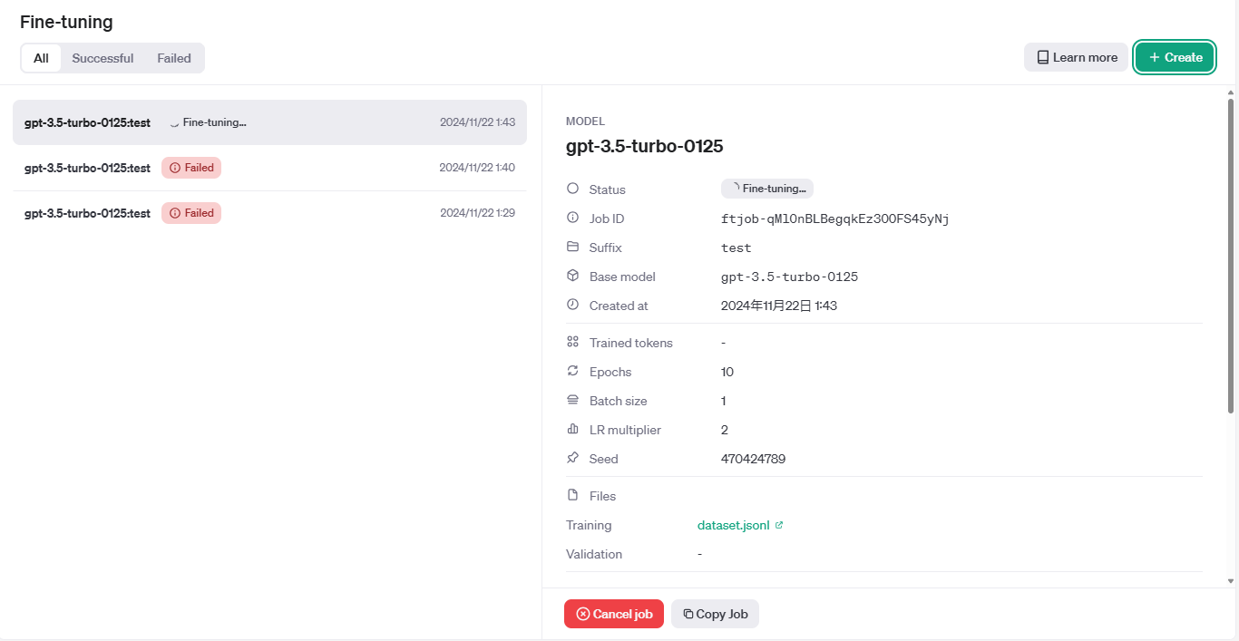Click the Epochs value 10
Viewport: 1239px width, 641px height.
(727, 372)
